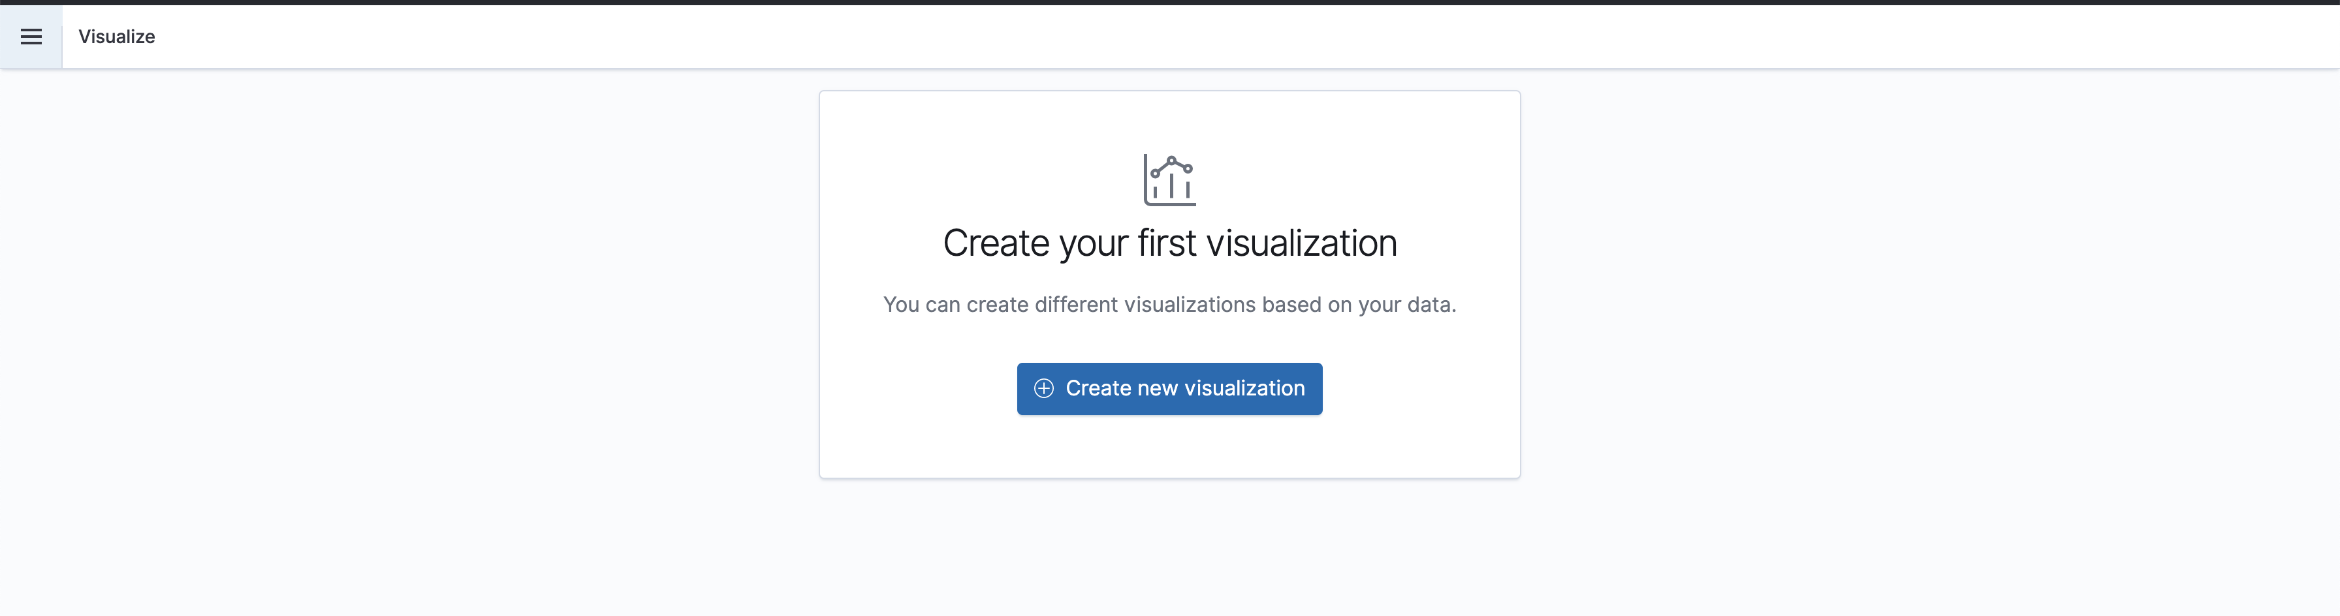This screenshot has height=616, width=2340.
Task: Click empty header bar right of Visualize
Action: click(x=1181, y=37)
